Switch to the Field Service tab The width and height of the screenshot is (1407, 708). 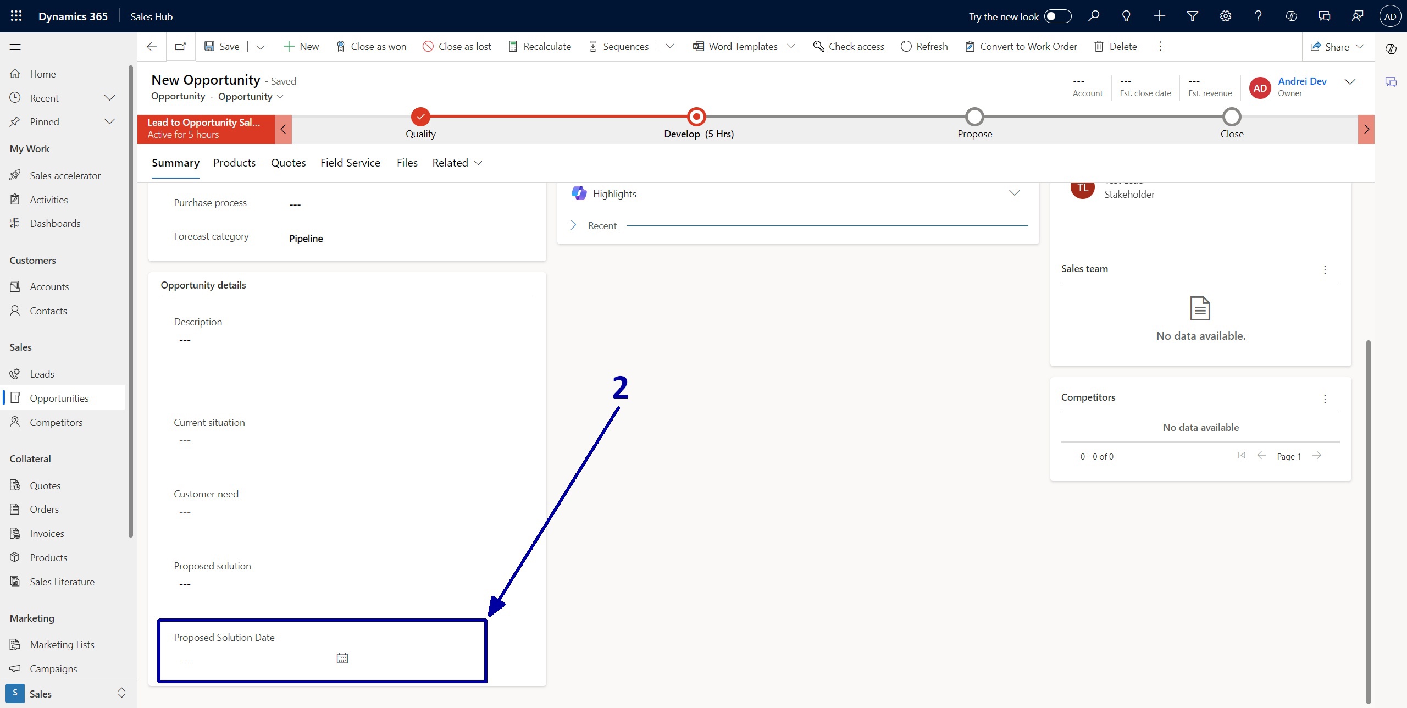pos(351,163)
